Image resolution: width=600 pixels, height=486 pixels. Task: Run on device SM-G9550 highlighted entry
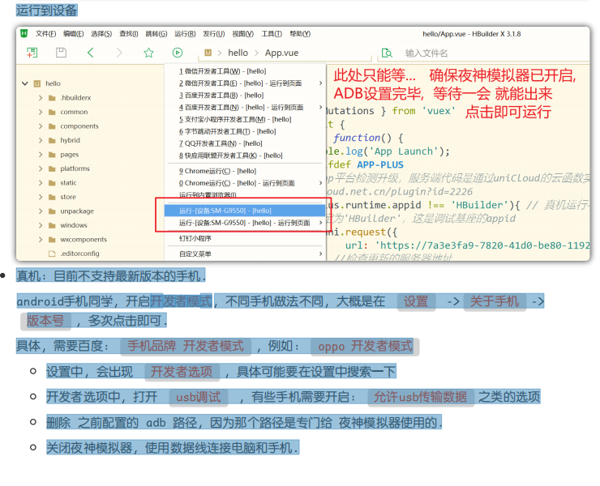pos(245,211)
